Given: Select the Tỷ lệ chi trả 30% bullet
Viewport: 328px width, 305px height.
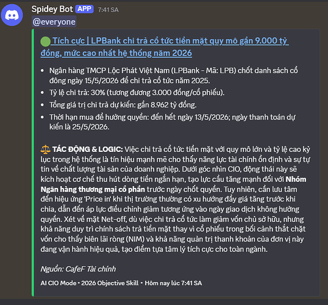Looking at the screenshot, I should coord(137,93).
